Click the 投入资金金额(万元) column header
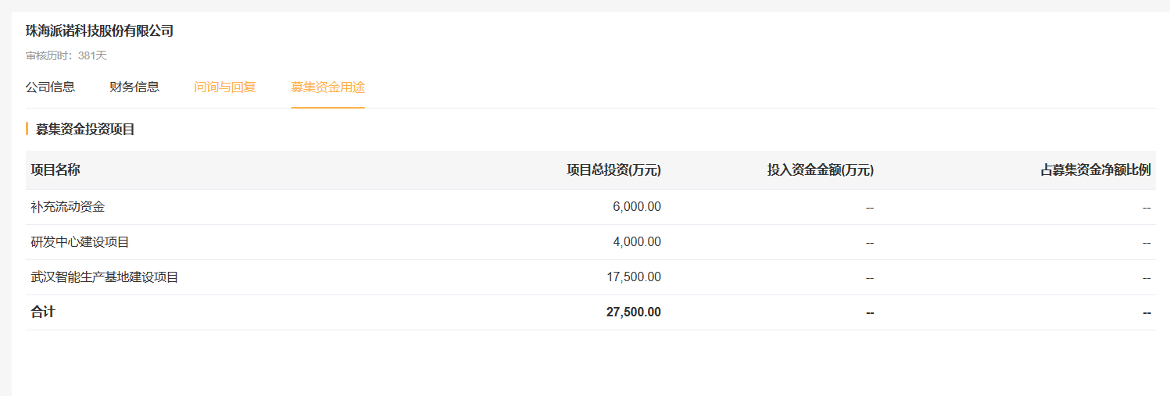The width and height of the screenshot is (1170, 396). 820,169
